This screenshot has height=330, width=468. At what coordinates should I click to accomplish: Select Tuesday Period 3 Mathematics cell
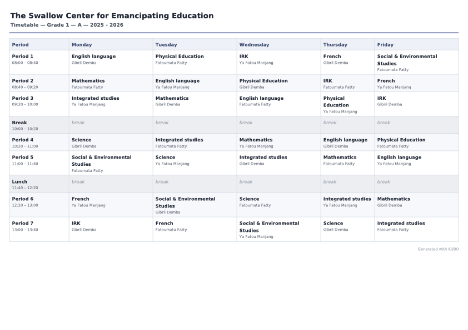point(195,104)
